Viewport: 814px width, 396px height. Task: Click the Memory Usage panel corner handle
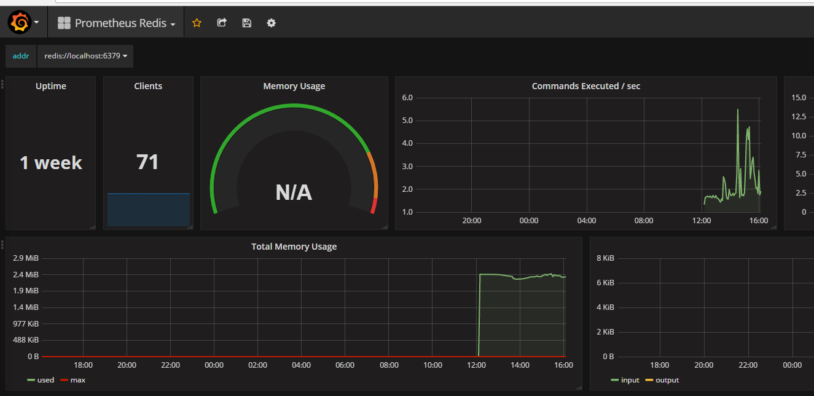point(385,227)
